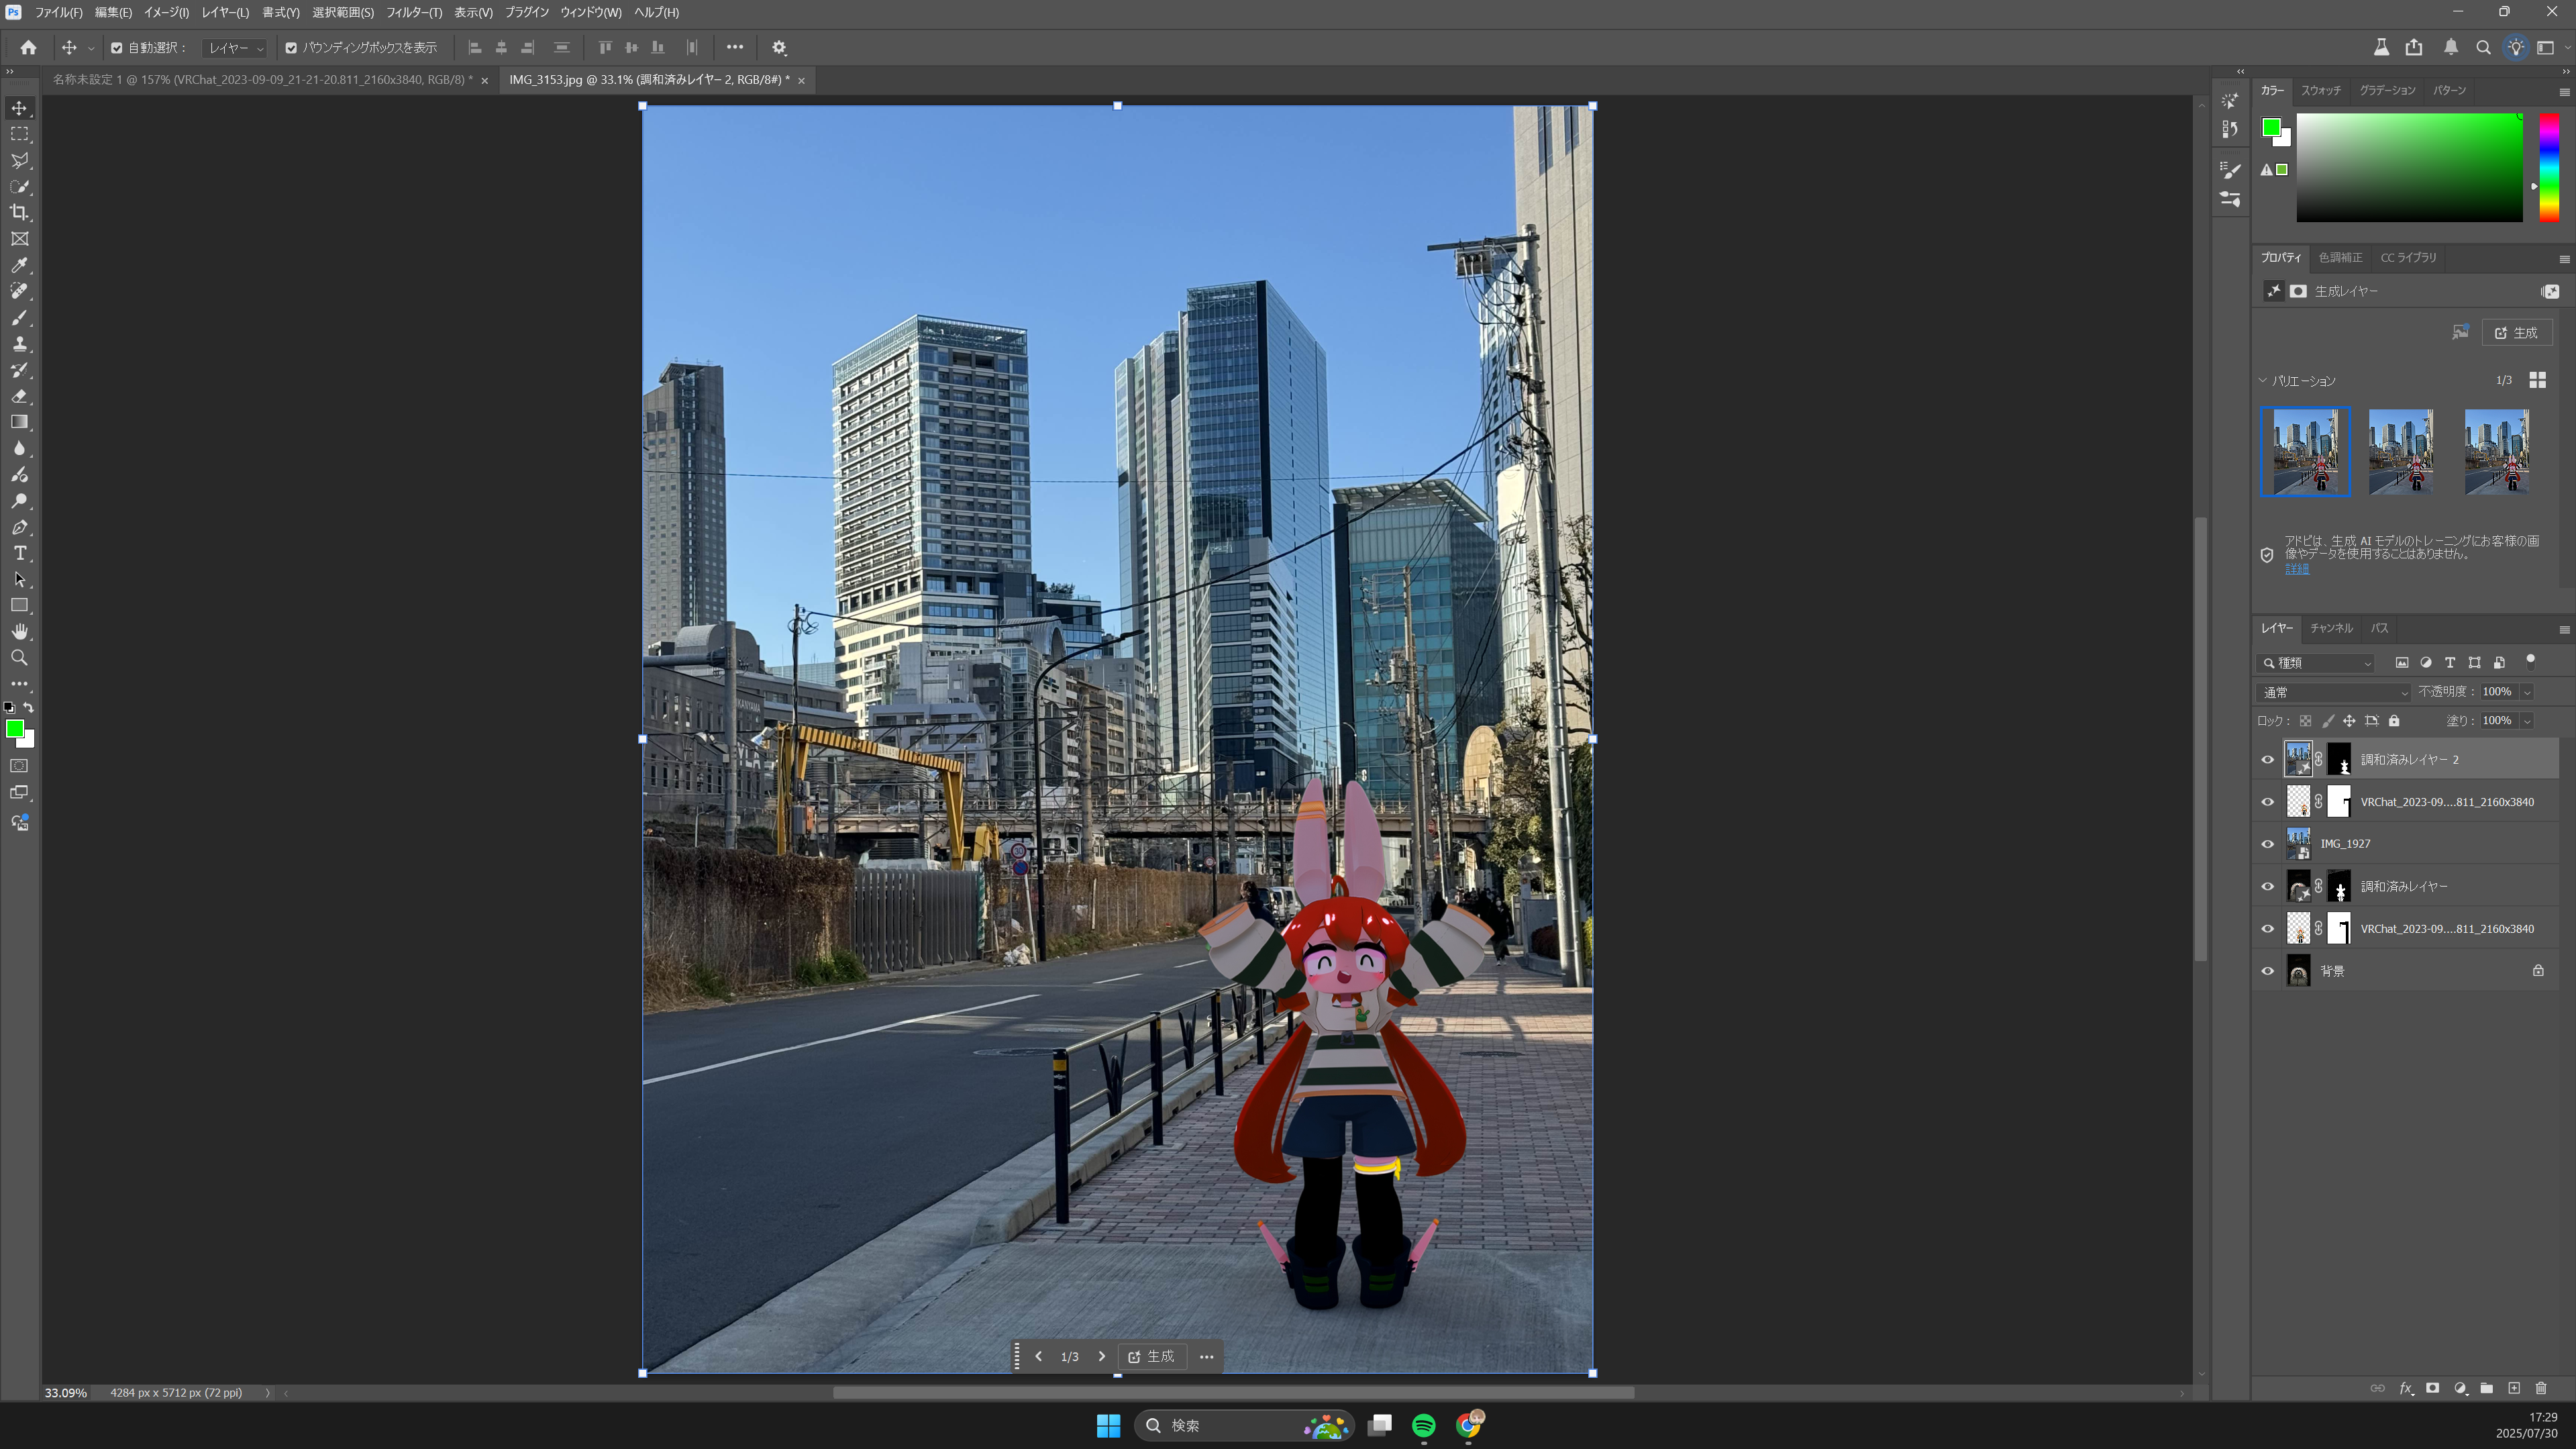The image size is (2576, 1449).
Task: Toggle visibility of VRChat layer above 背景
Action: pyautogui.click(x=2268, y=929)
